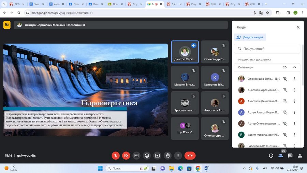
Task: Show the People panel icon
Action: [281, 156]
